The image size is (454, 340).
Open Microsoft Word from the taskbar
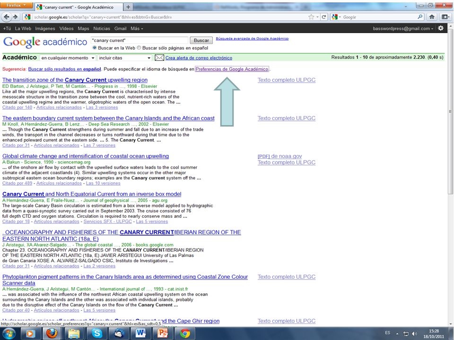click(x=140, y=334)
